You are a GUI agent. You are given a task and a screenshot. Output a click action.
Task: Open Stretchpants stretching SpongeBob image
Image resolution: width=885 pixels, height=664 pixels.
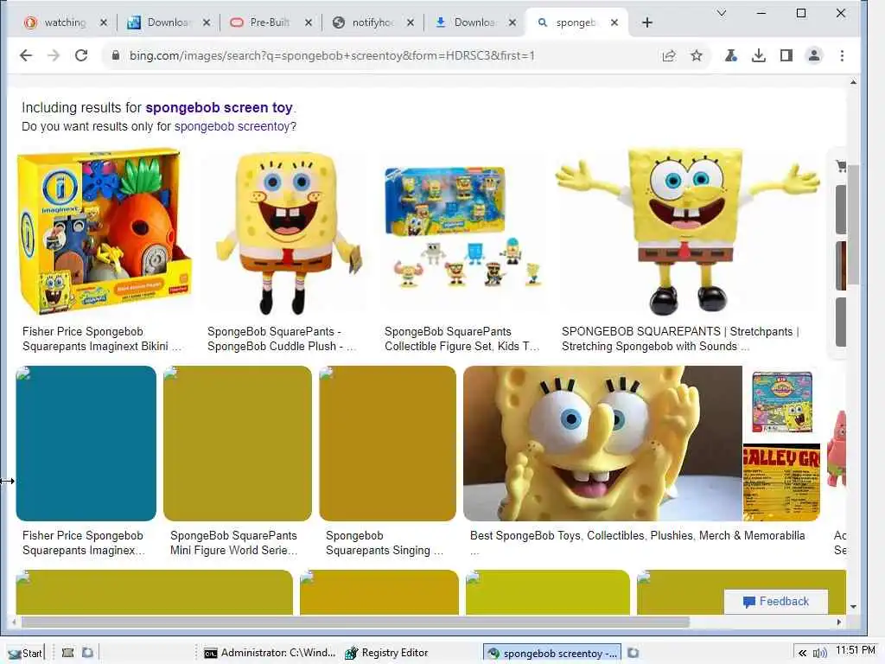687,232
